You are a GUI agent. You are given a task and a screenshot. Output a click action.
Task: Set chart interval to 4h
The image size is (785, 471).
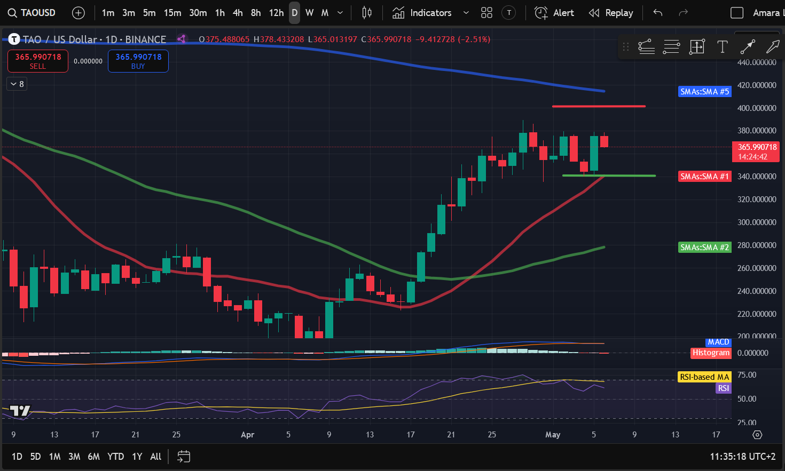click(238, 13)
